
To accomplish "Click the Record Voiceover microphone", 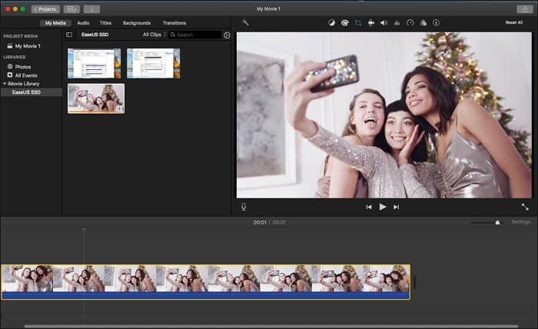I will click(x=244, y=207).
